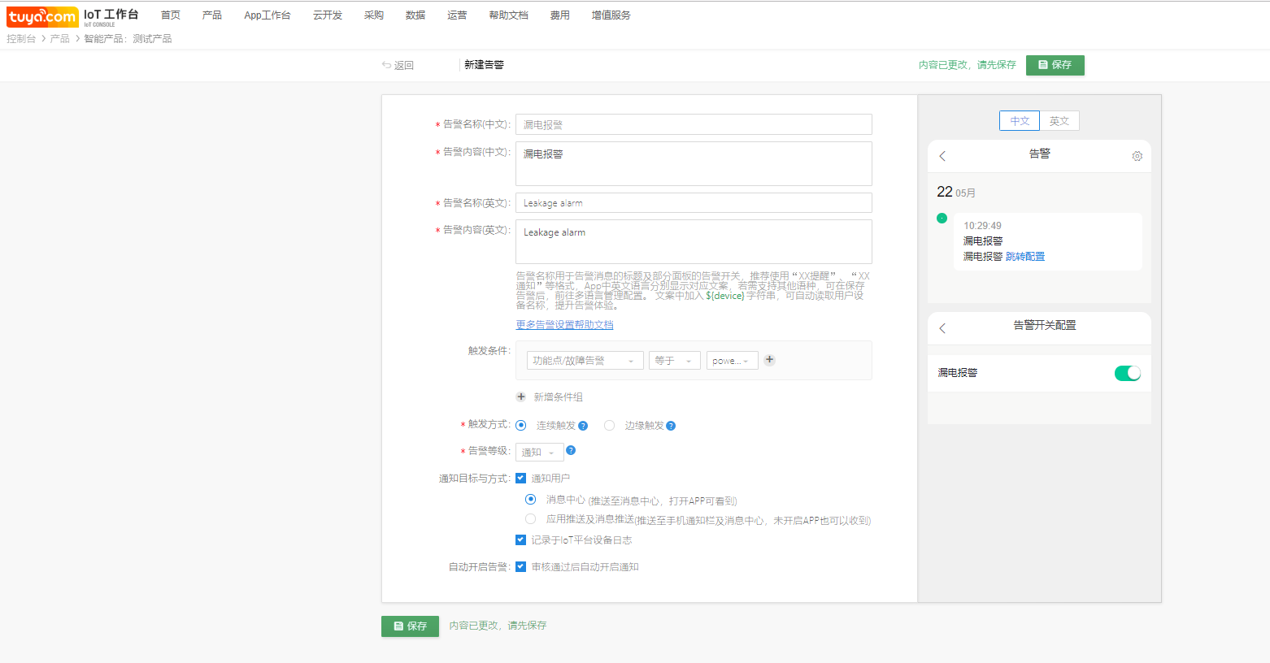Click the 跳转配置 link in preview

tap(1025, 257)
